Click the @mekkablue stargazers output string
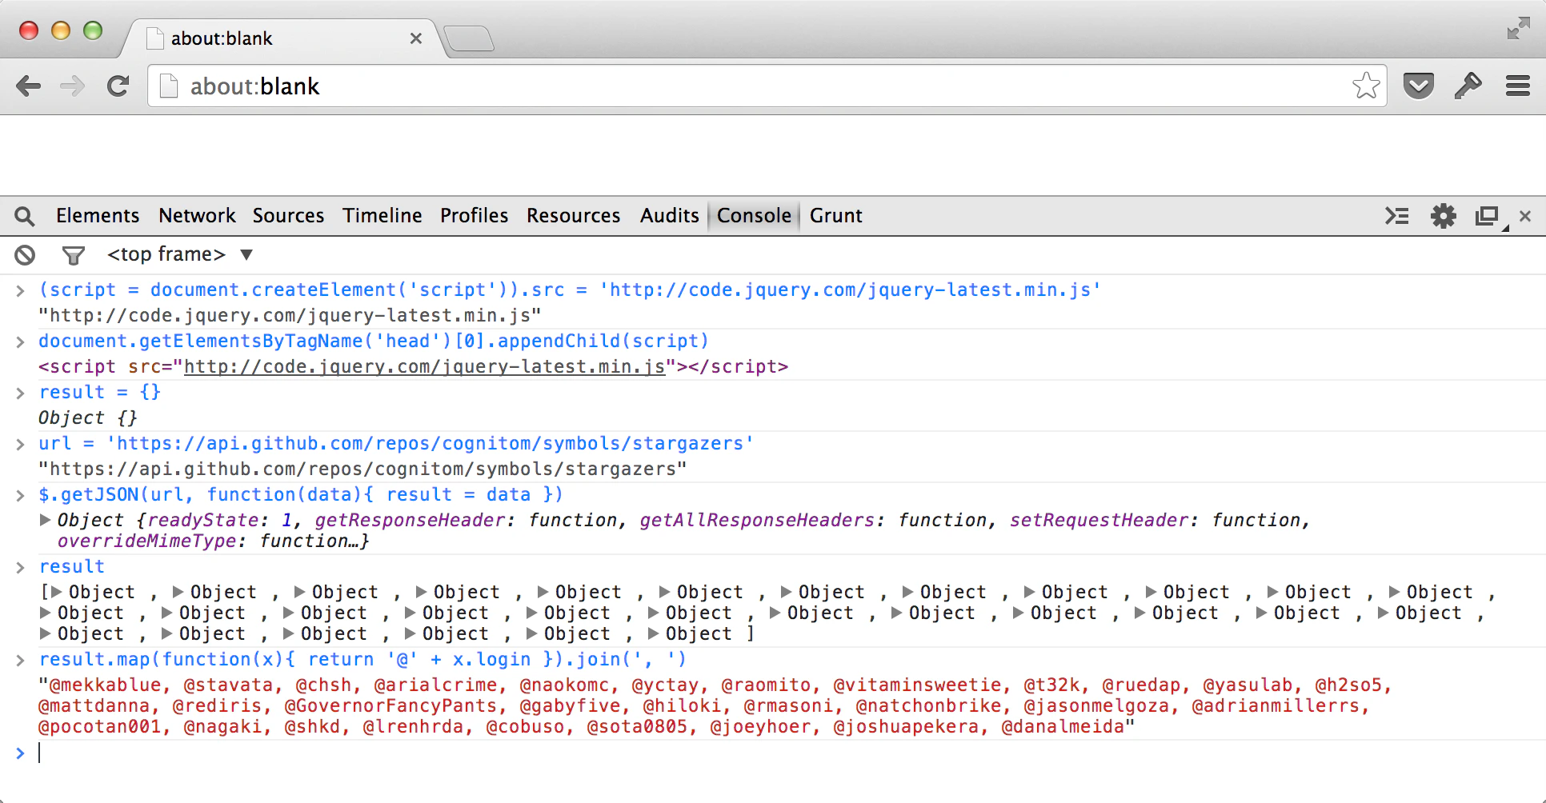The width and height of the screenshot is (1546, 803). point(715,705)
